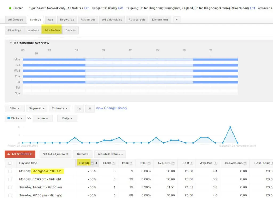Sort by the Avg. Pos. column header
The width and height of the screenshot is (273, 198).
coord(207,163)
